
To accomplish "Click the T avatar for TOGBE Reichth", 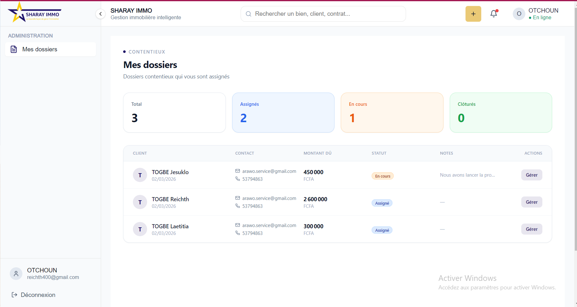I will 140,202.
